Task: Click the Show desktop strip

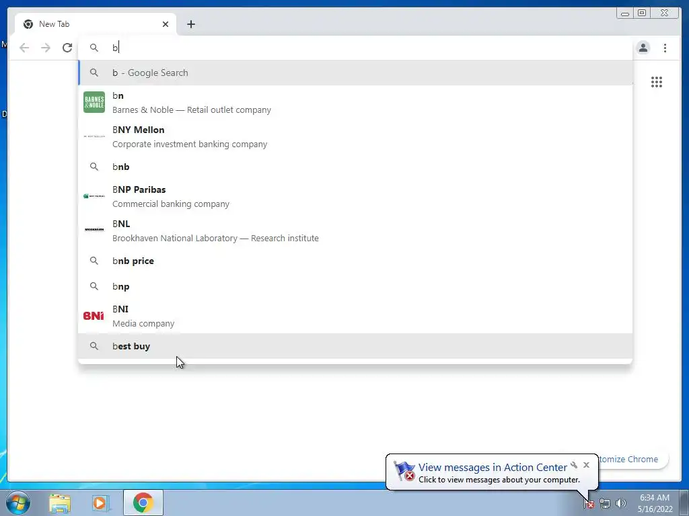Action: 684,503
